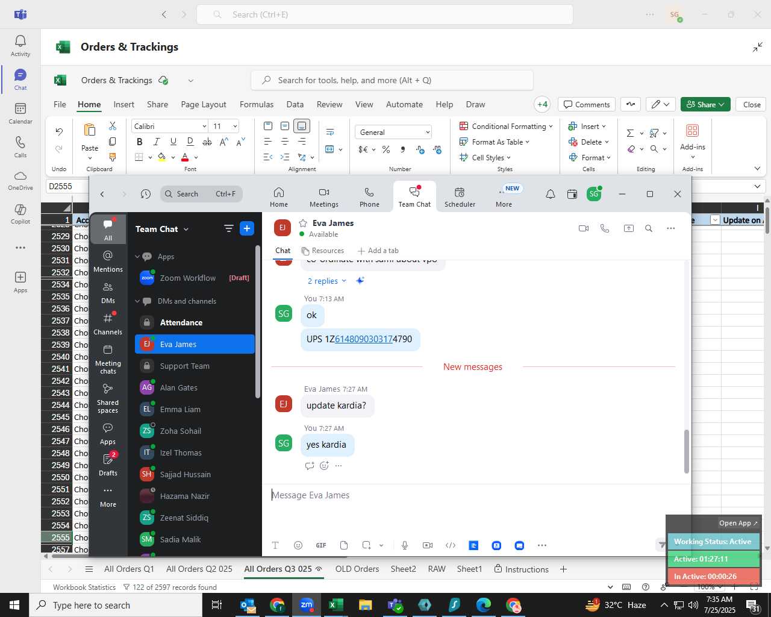Expand Format As Table dropdown
This screenshot has height=617, width=771.
(x=527, y=142)
